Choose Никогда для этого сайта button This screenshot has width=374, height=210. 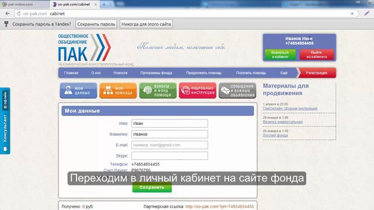[146, 24]
